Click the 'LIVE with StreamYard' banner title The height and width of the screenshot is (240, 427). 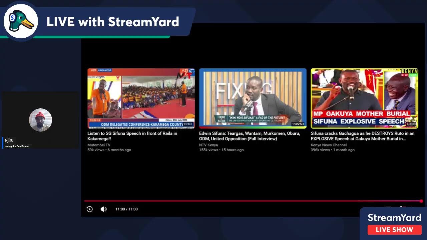113,22
